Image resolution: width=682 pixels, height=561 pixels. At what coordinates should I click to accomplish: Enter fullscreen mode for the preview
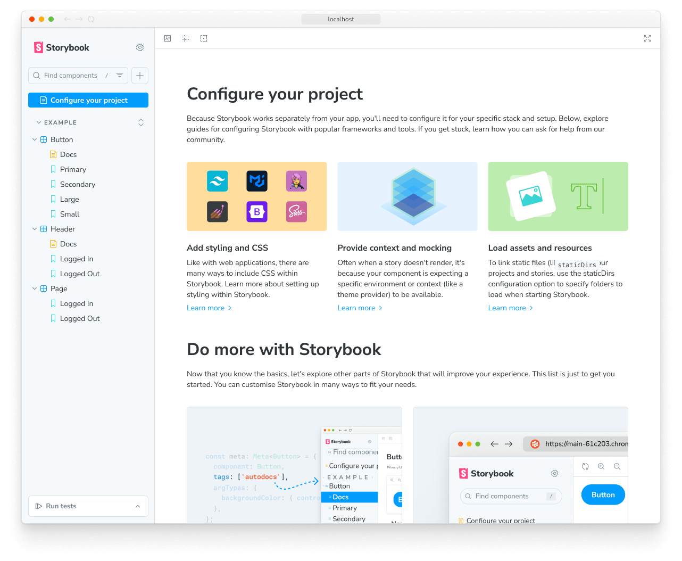[x=647, y=38]
